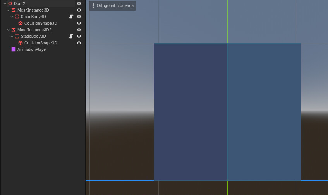Click the MeshInstance3D node icon
Image resolution: width=328 pixels, height=195 pixels.
click(x=14, y=10)
